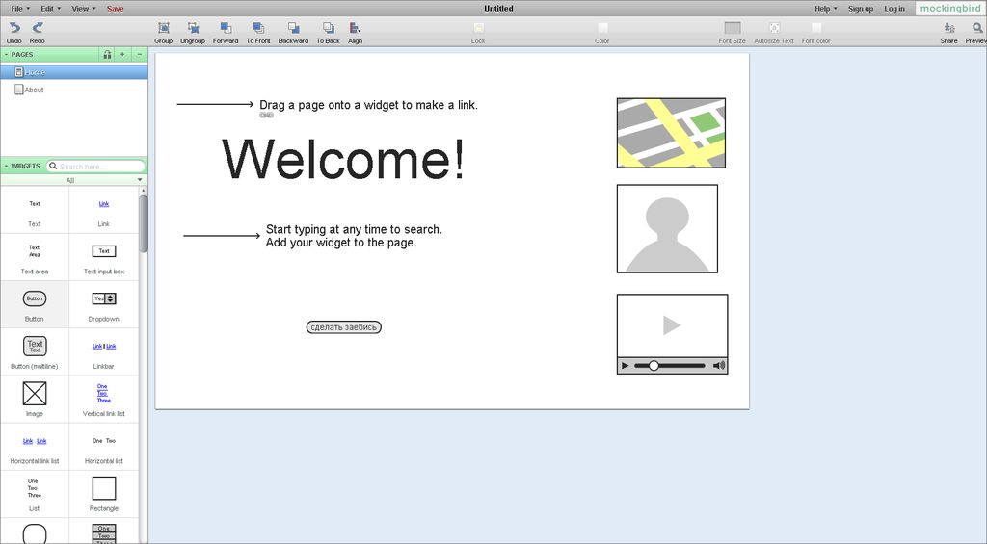
Task: Open the View menu
Action: click(x=84, y=8)
